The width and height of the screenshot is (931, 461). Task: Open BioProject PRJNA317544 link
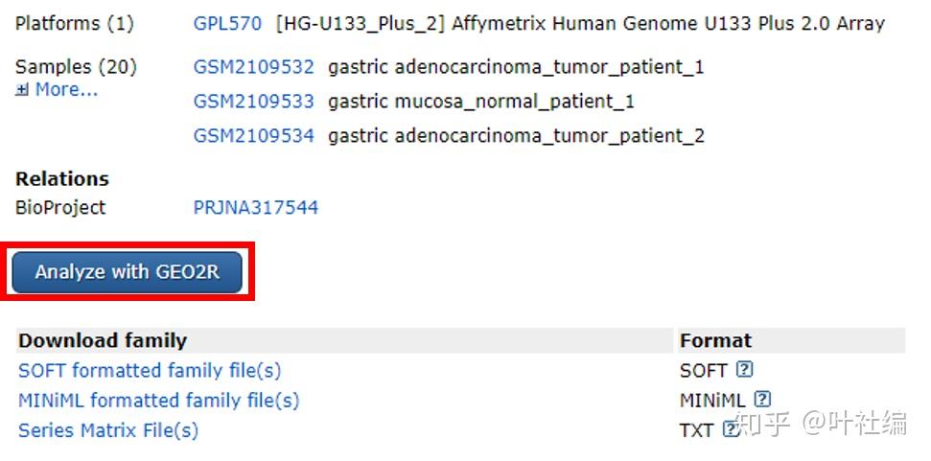256,207
